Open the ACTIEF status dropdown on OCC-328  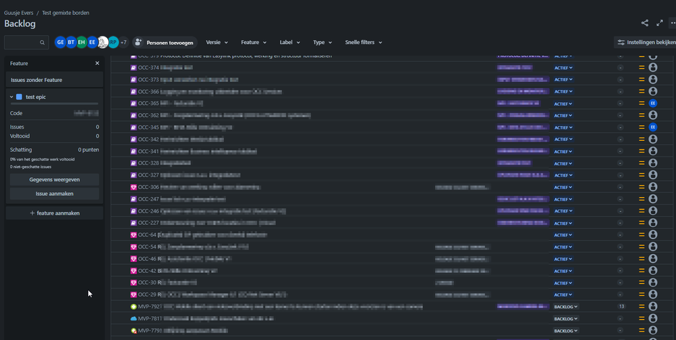pyautogui.click(x=564, y=163)
